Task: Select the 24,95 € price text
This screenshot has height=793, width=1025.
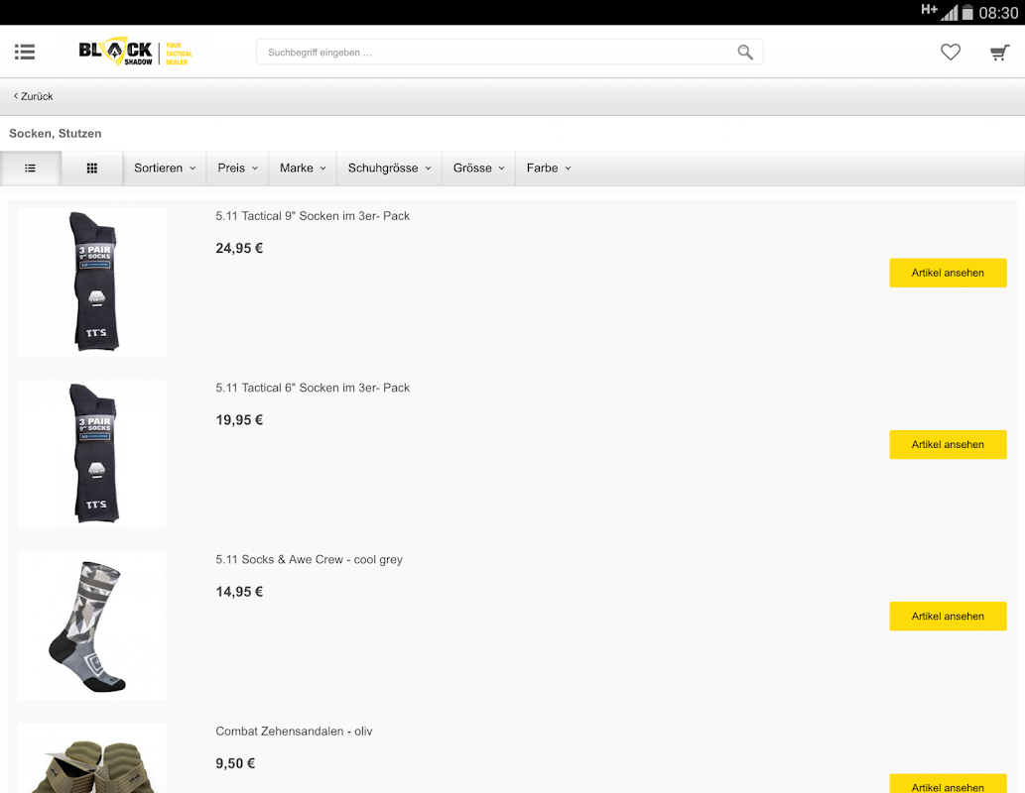Action: [x=239, y=248]
